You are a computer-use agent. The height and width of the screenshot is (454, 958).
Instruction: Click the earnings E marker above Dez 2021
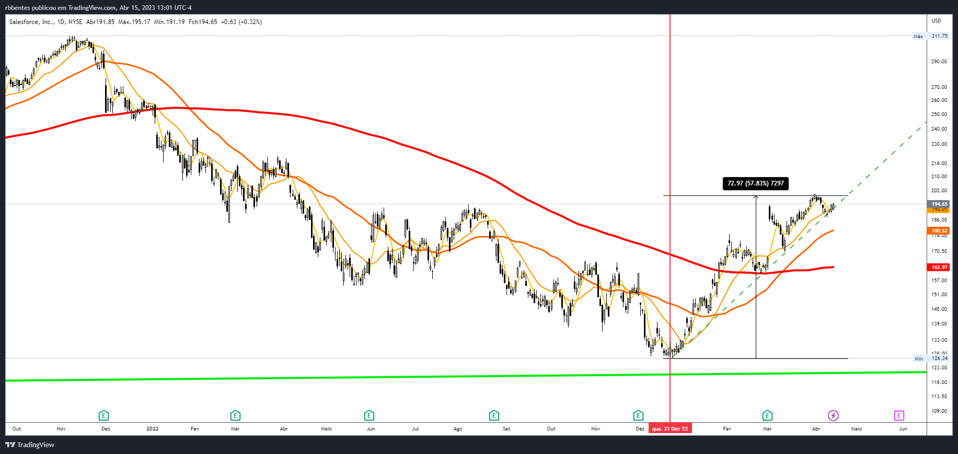103,416
